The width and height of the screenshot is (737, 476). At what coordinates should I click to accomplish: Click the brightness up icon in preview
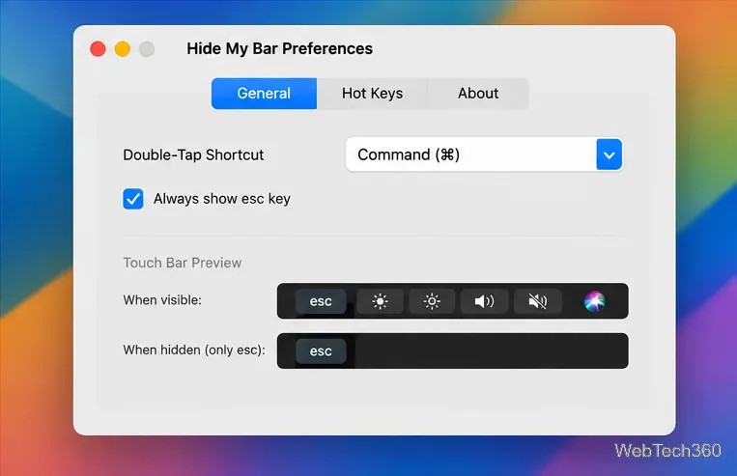point(380,301)
